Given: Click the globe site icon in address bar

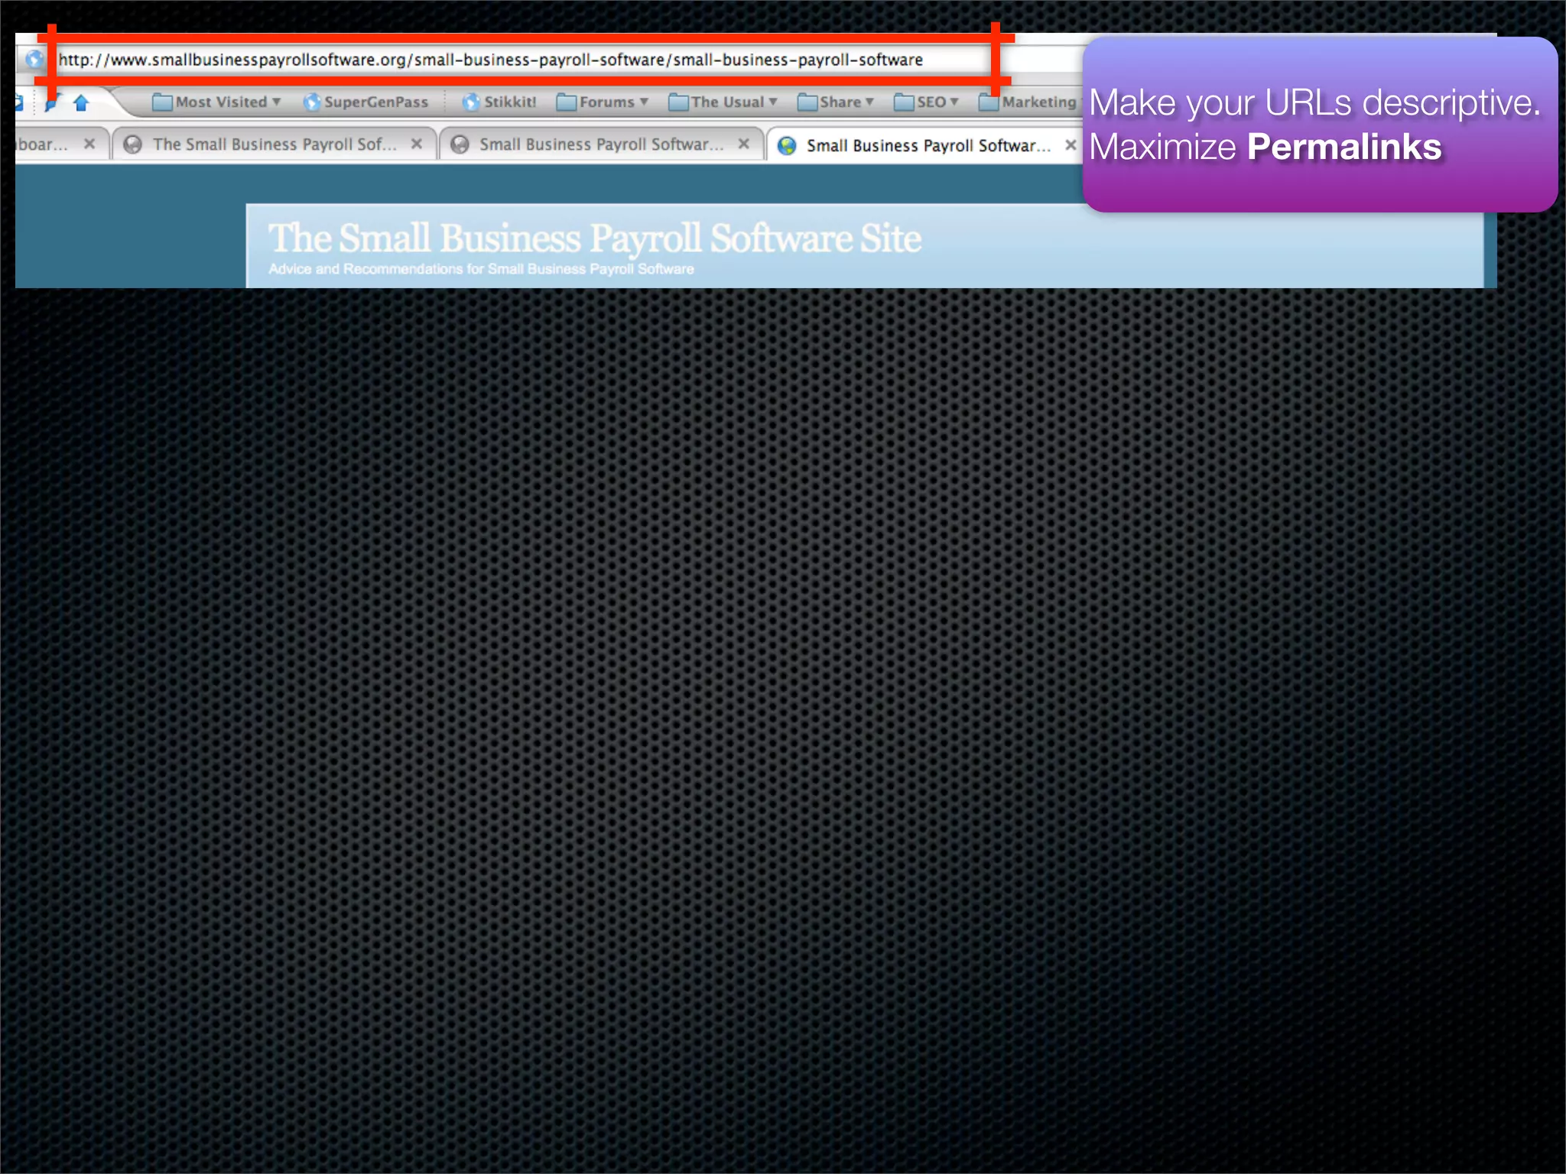Looking at the screenshot, I should pos(34,59).
